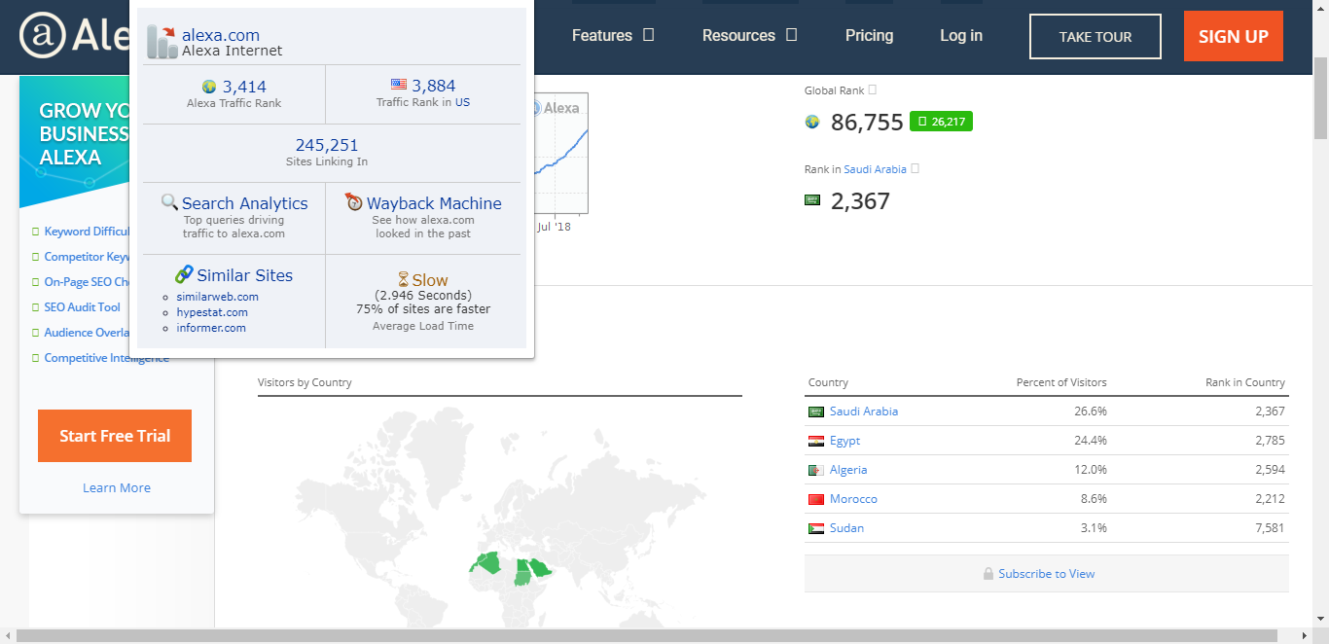Click the Morocco flag icon
Image resolution: width=1329 pixels, height=644 pixels.
click(x=816, y=499)
